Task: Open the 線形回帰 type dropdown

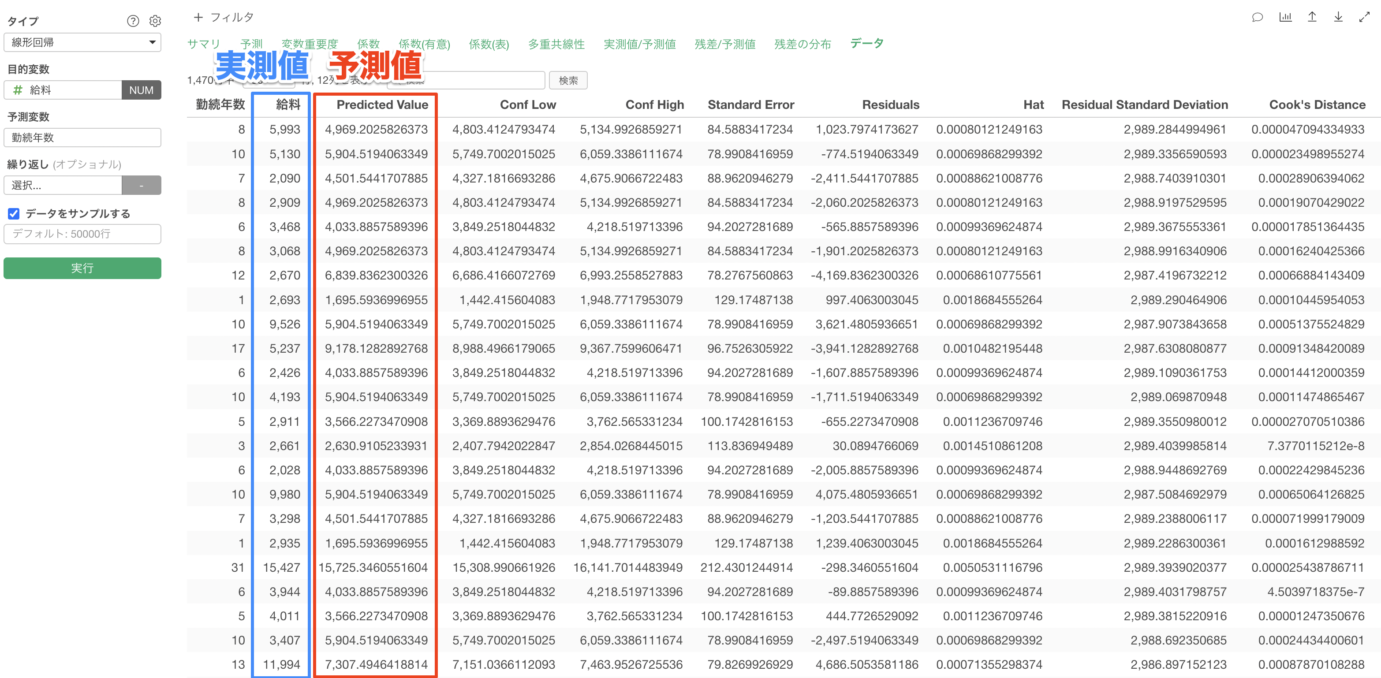Action: 82,42
